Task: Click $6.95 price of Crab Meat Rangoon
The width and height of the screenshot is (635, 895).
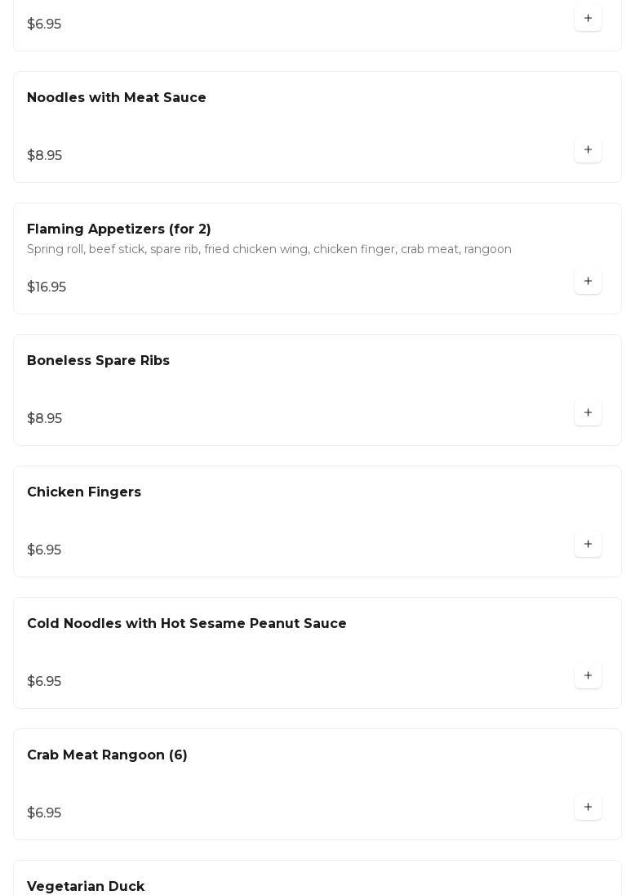Action: pyautogui.click(x=44, y=813)
